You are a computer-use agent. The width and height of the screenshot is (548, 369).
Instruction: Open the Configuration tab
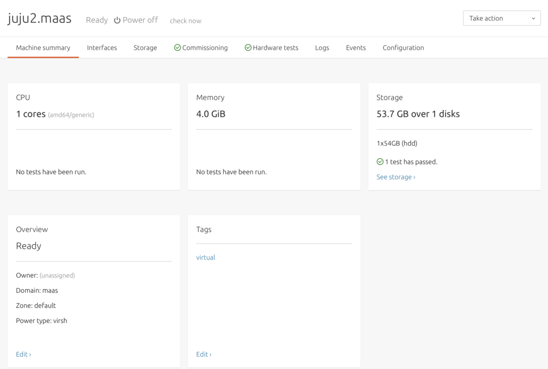403,48
